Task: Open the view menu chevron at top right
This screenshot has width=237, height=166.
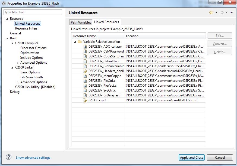Action: coord(231,12)
